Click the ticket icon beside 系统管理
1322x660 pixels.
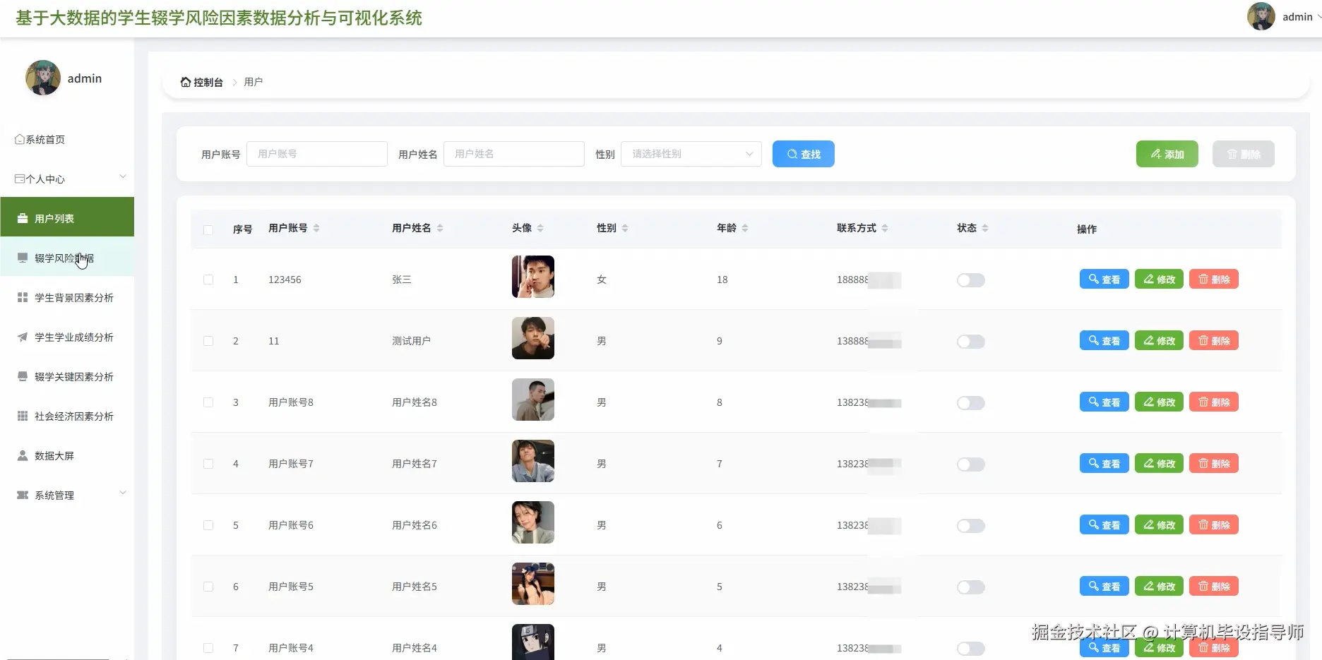pyautogui.click(x=23, y=496)
